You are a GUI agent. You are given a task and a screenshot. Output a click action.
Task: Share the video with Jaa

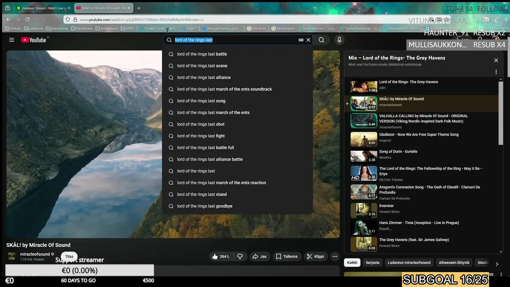click(259, 257)
